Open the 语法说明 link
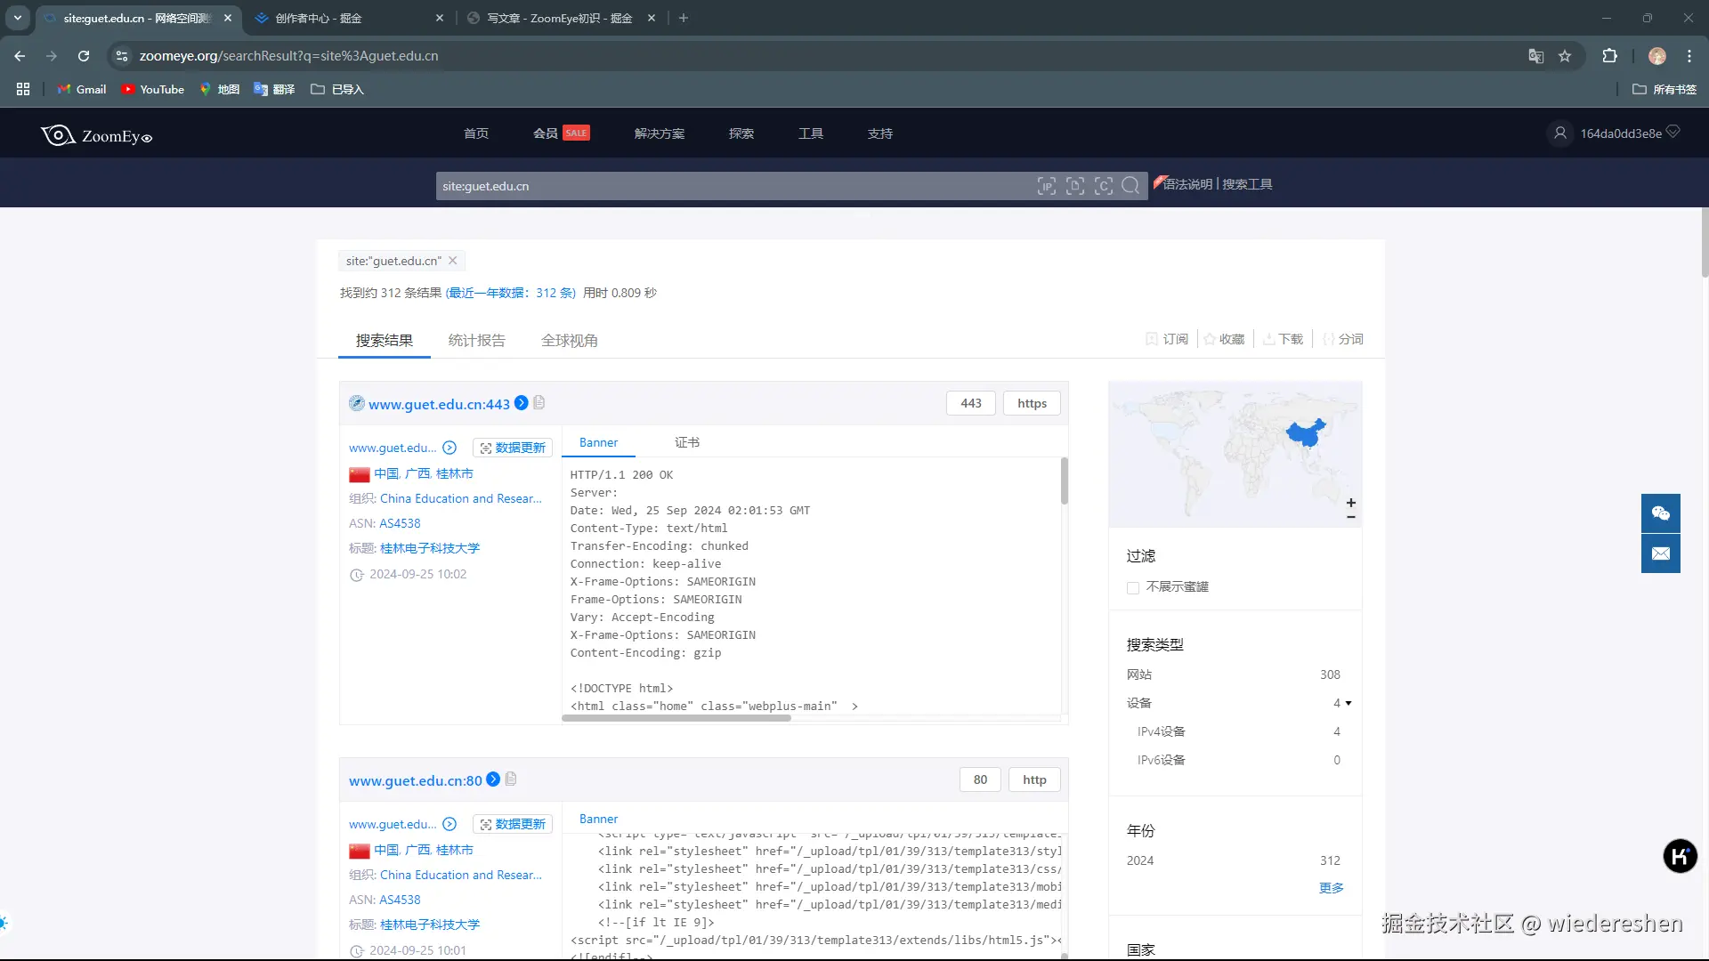 [1187, 184]
